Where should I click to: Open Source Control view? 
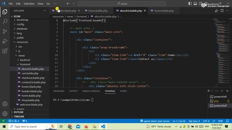(x=5, y=31)
